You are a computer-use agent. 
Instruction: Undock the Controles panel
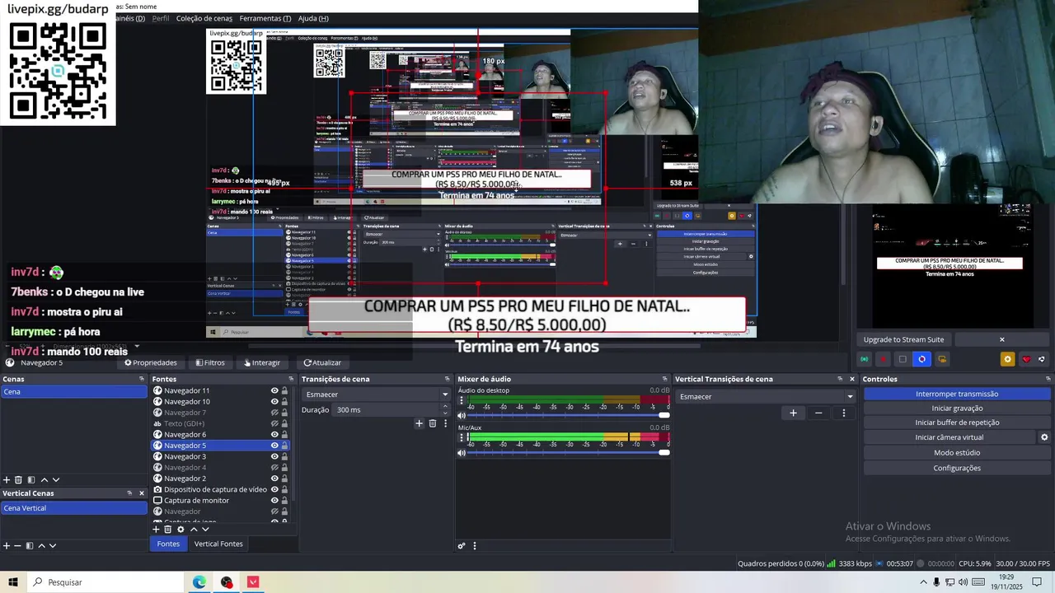[1047, 379]
